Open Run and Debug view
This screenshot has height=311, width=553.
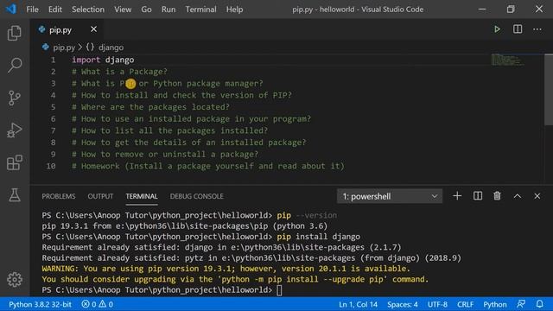coord(15,130)
